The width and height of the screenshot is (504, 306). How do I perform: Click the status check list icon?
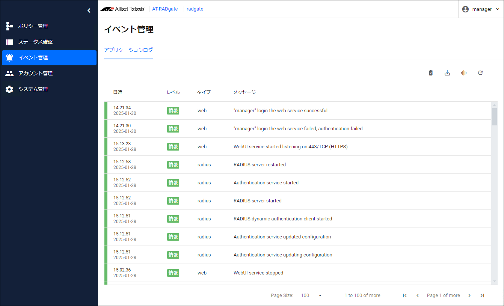9,42
